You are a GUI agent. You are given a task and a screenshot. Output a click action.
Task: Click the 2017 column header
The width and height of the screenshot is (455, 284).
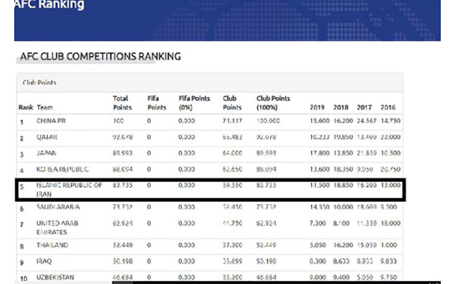pos(364,108)
